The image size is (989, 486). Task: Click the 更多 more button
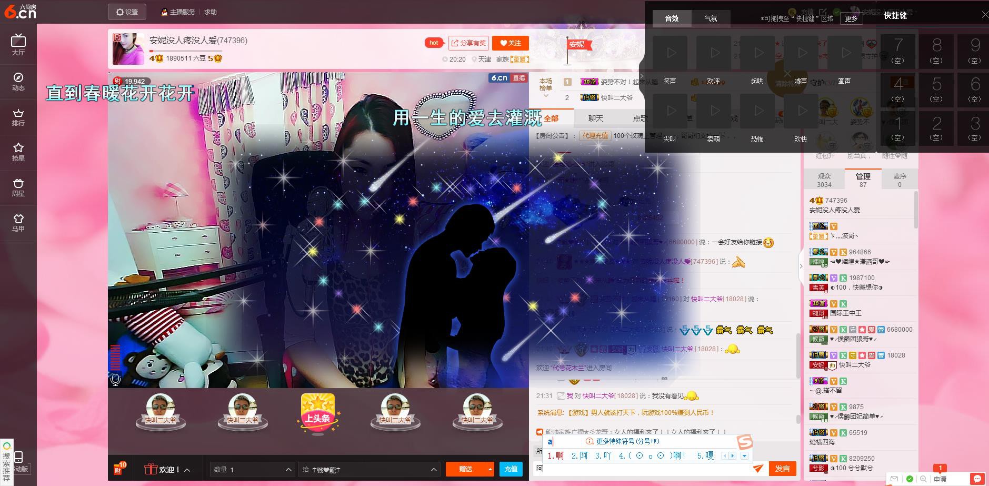pyautogui.click(x=851, y=18)
